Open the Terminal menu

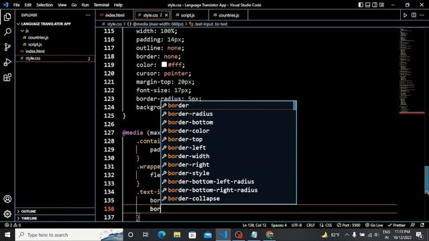pyautogui.click(x=101, y=5)
